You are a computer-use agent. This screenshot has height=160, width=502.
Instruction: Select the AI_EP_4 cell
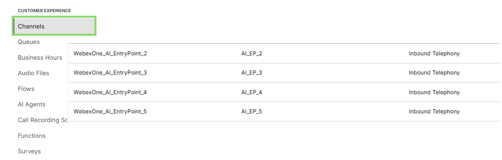pyautogui.click(x=251, y=92)
